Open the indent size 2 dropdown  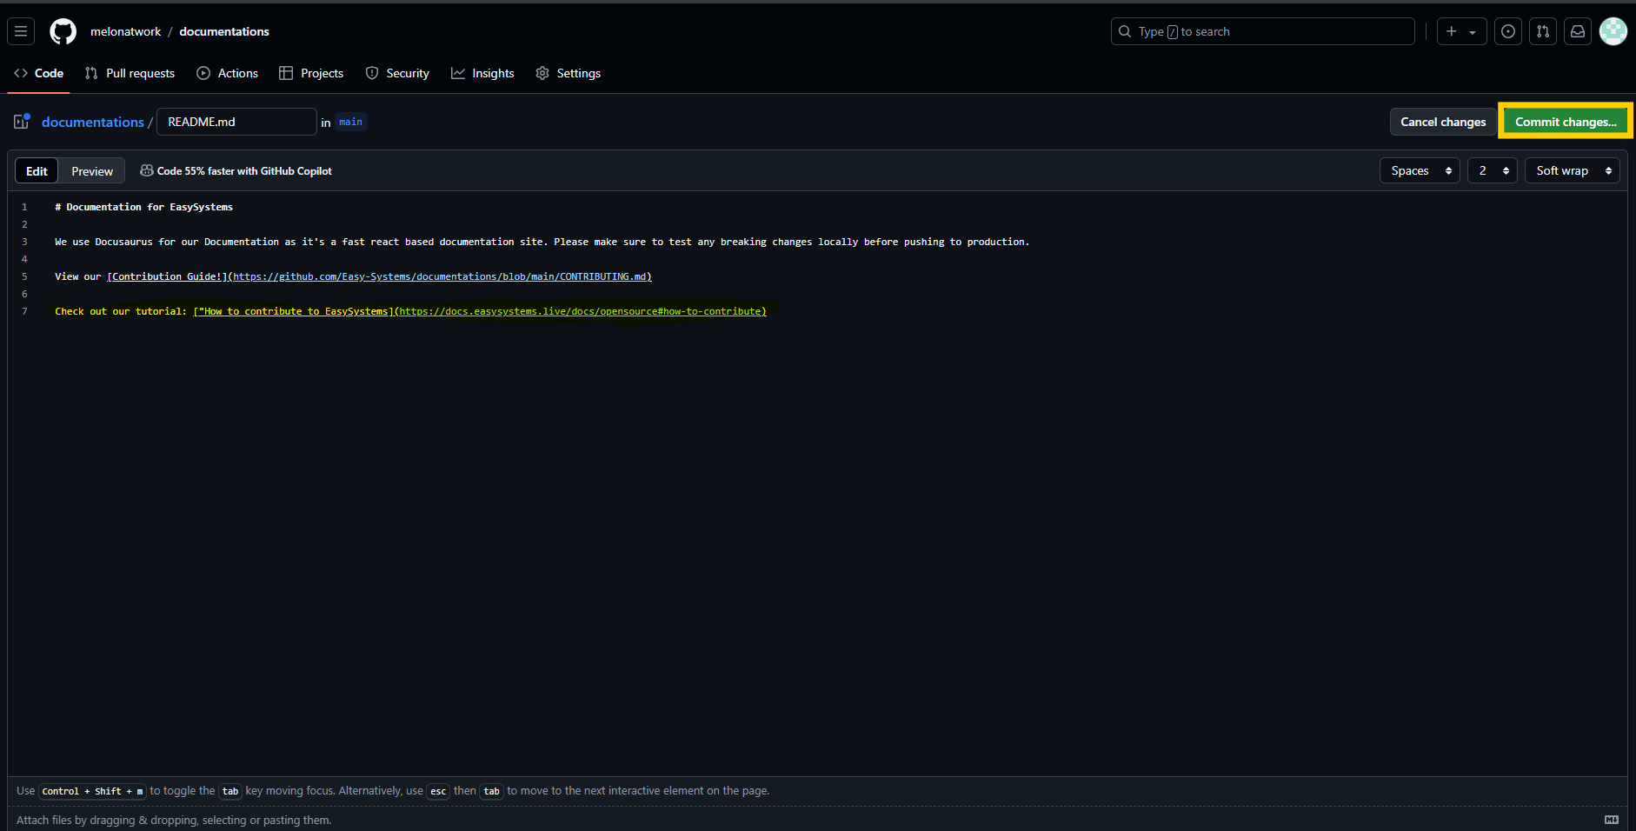tap(1492, 170)
